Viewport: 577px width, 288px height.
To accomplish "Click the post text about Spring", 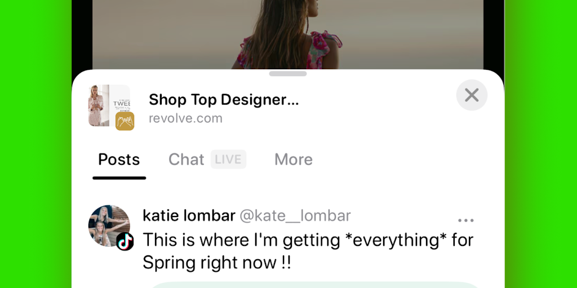I will pyautogui.click(x=308, y=251).
